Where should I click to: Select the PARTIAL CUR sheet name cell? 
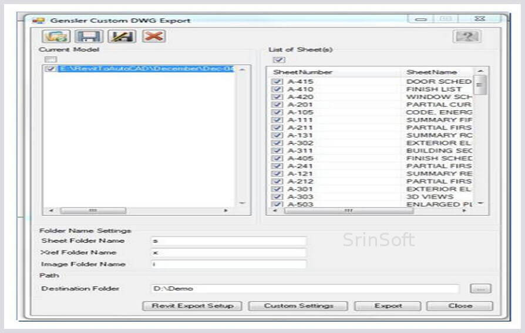pos(439,104)
